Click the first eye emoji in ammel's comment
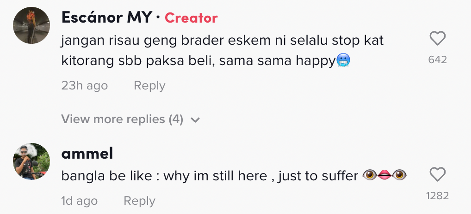 pos(370,175)
